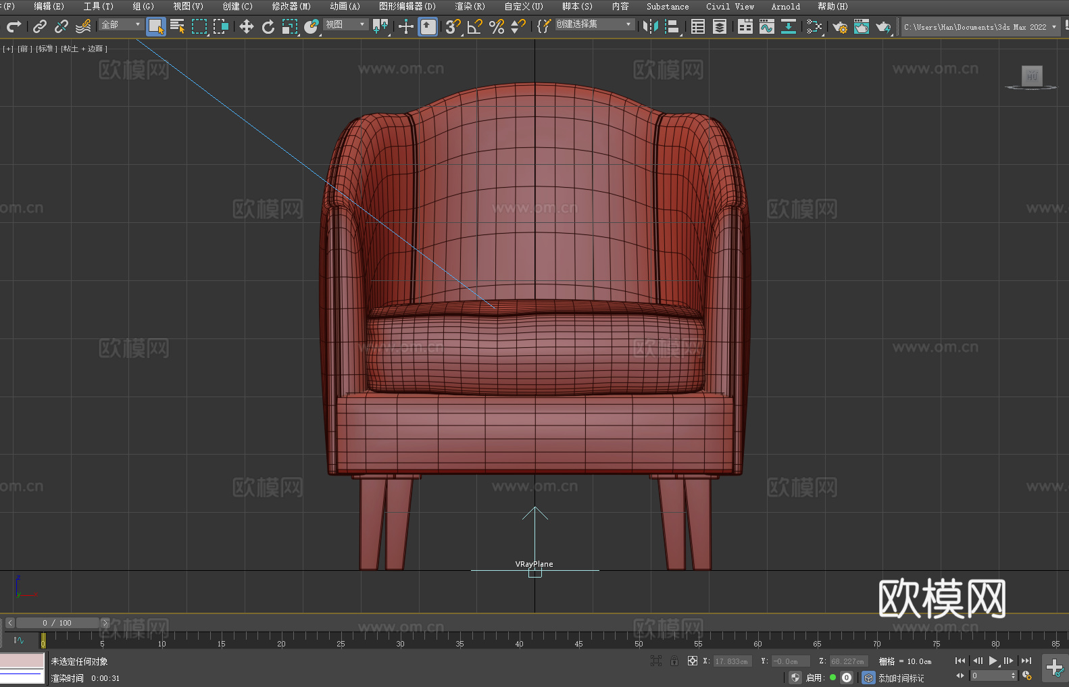The width and height of the screenshot is (1069, 687).
Task: Choose rectangular selection region tool
Action: pyautogui.click(x=199, y=26)
